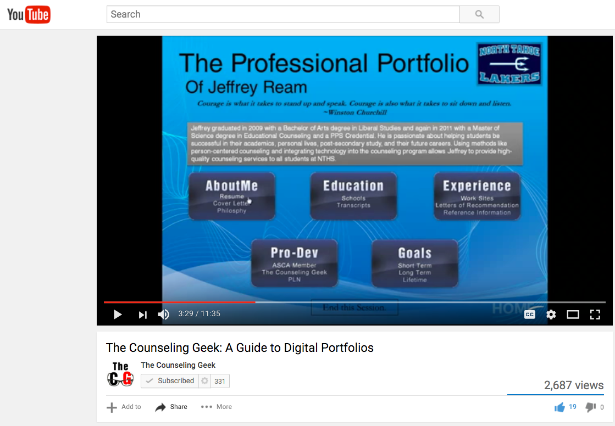Click the 331 subscriber count
Image resolution: width=615 pixels, height=426 pixels.
pyautogui.click(x=220, y=381)
